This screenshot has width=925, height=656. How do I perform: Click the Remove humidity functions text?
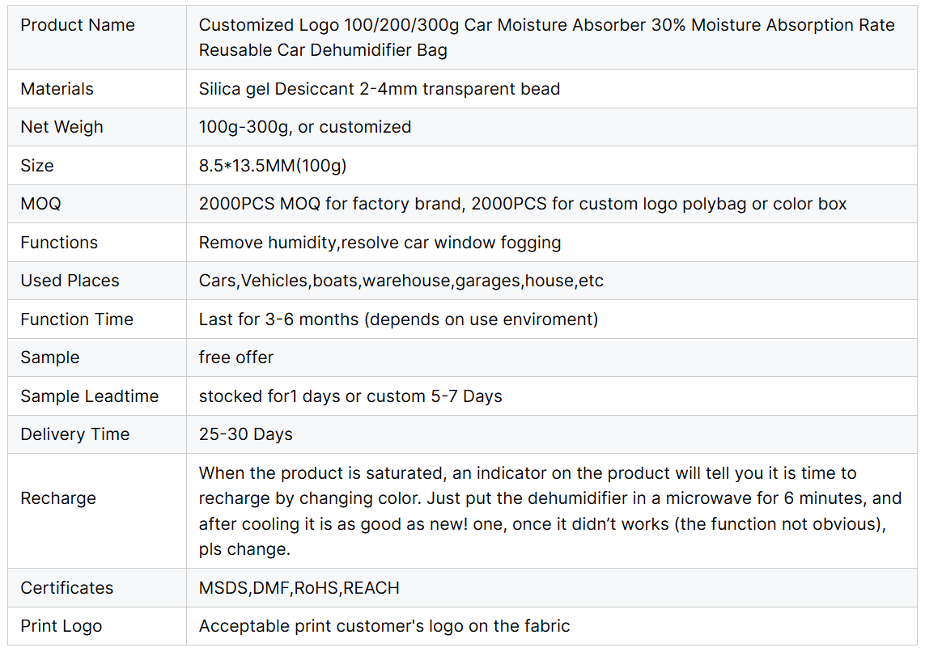(380, 243)
